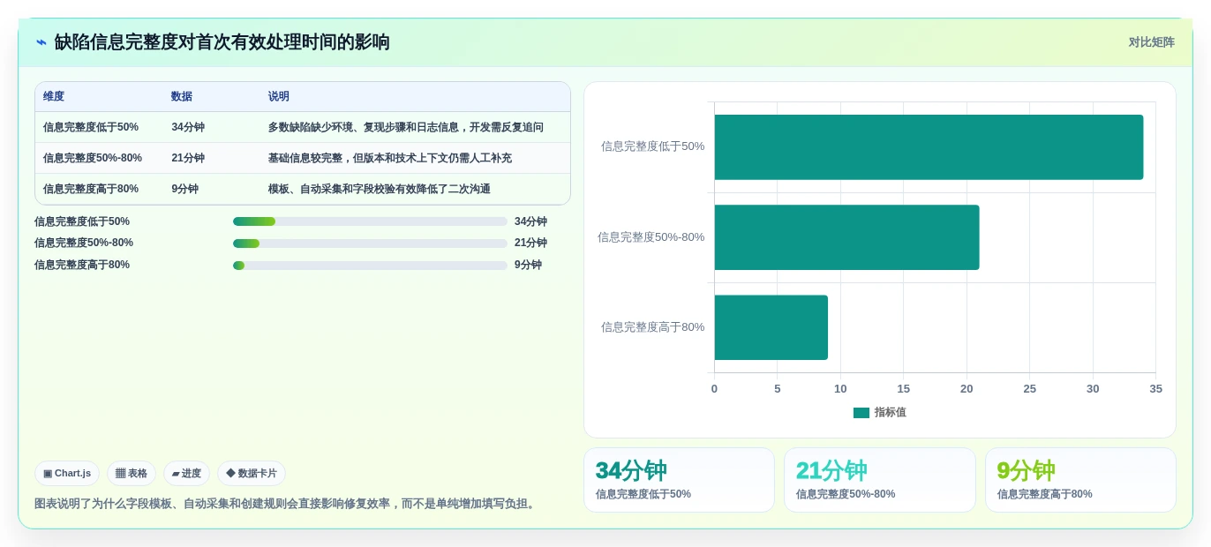
Task: Click the progress bar for 信息完整度低于50%
Action: point(370,221)
